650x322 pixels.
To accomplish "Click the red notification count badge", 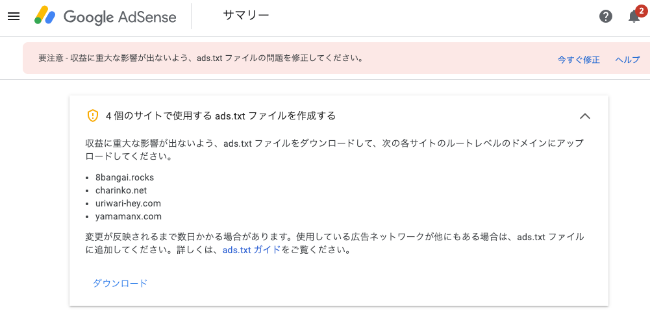I will coord(641,10).
